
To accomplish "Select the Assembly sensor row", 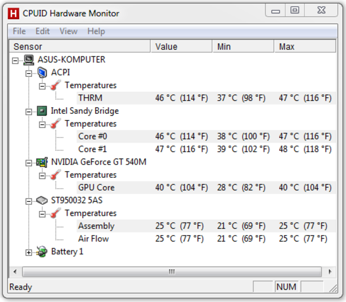I will coord(206,226).
